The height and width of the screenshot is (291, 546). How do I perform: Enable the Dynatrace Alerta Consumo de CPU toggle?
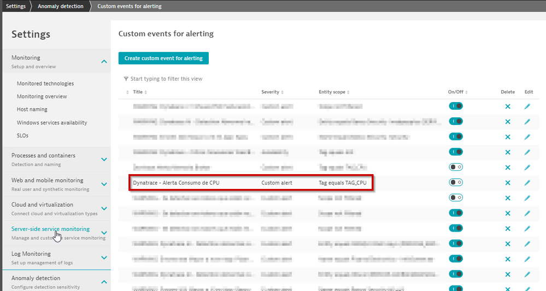[456, 182]
